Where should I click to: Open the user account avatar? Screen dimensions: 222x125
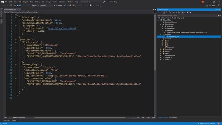point(203,2)
